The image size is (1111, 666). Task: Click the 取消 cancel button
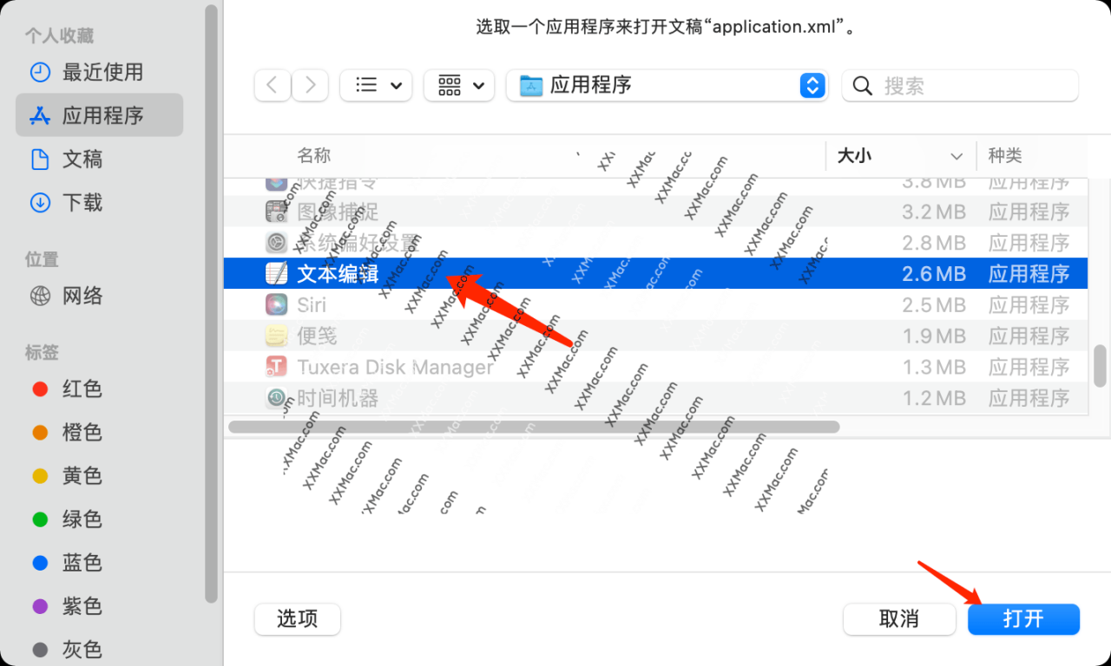[899, 618]
